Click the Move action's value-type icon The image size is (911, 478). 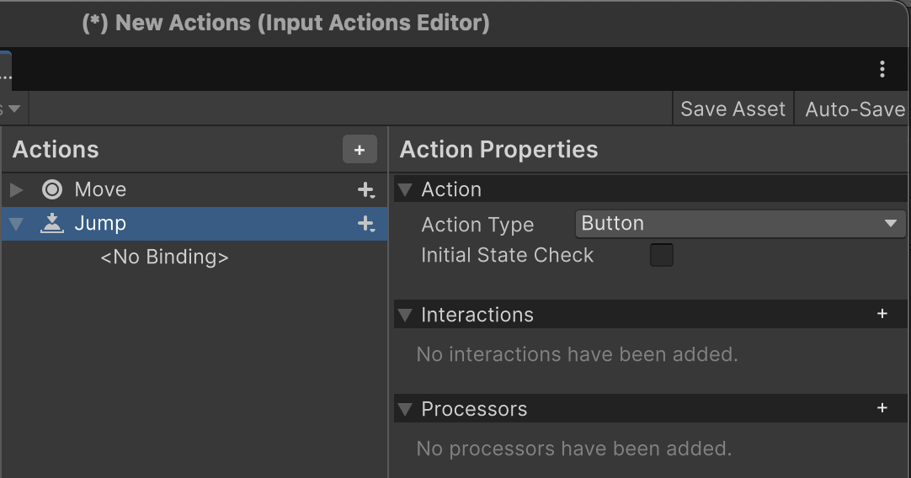click(x=52, y=190)
